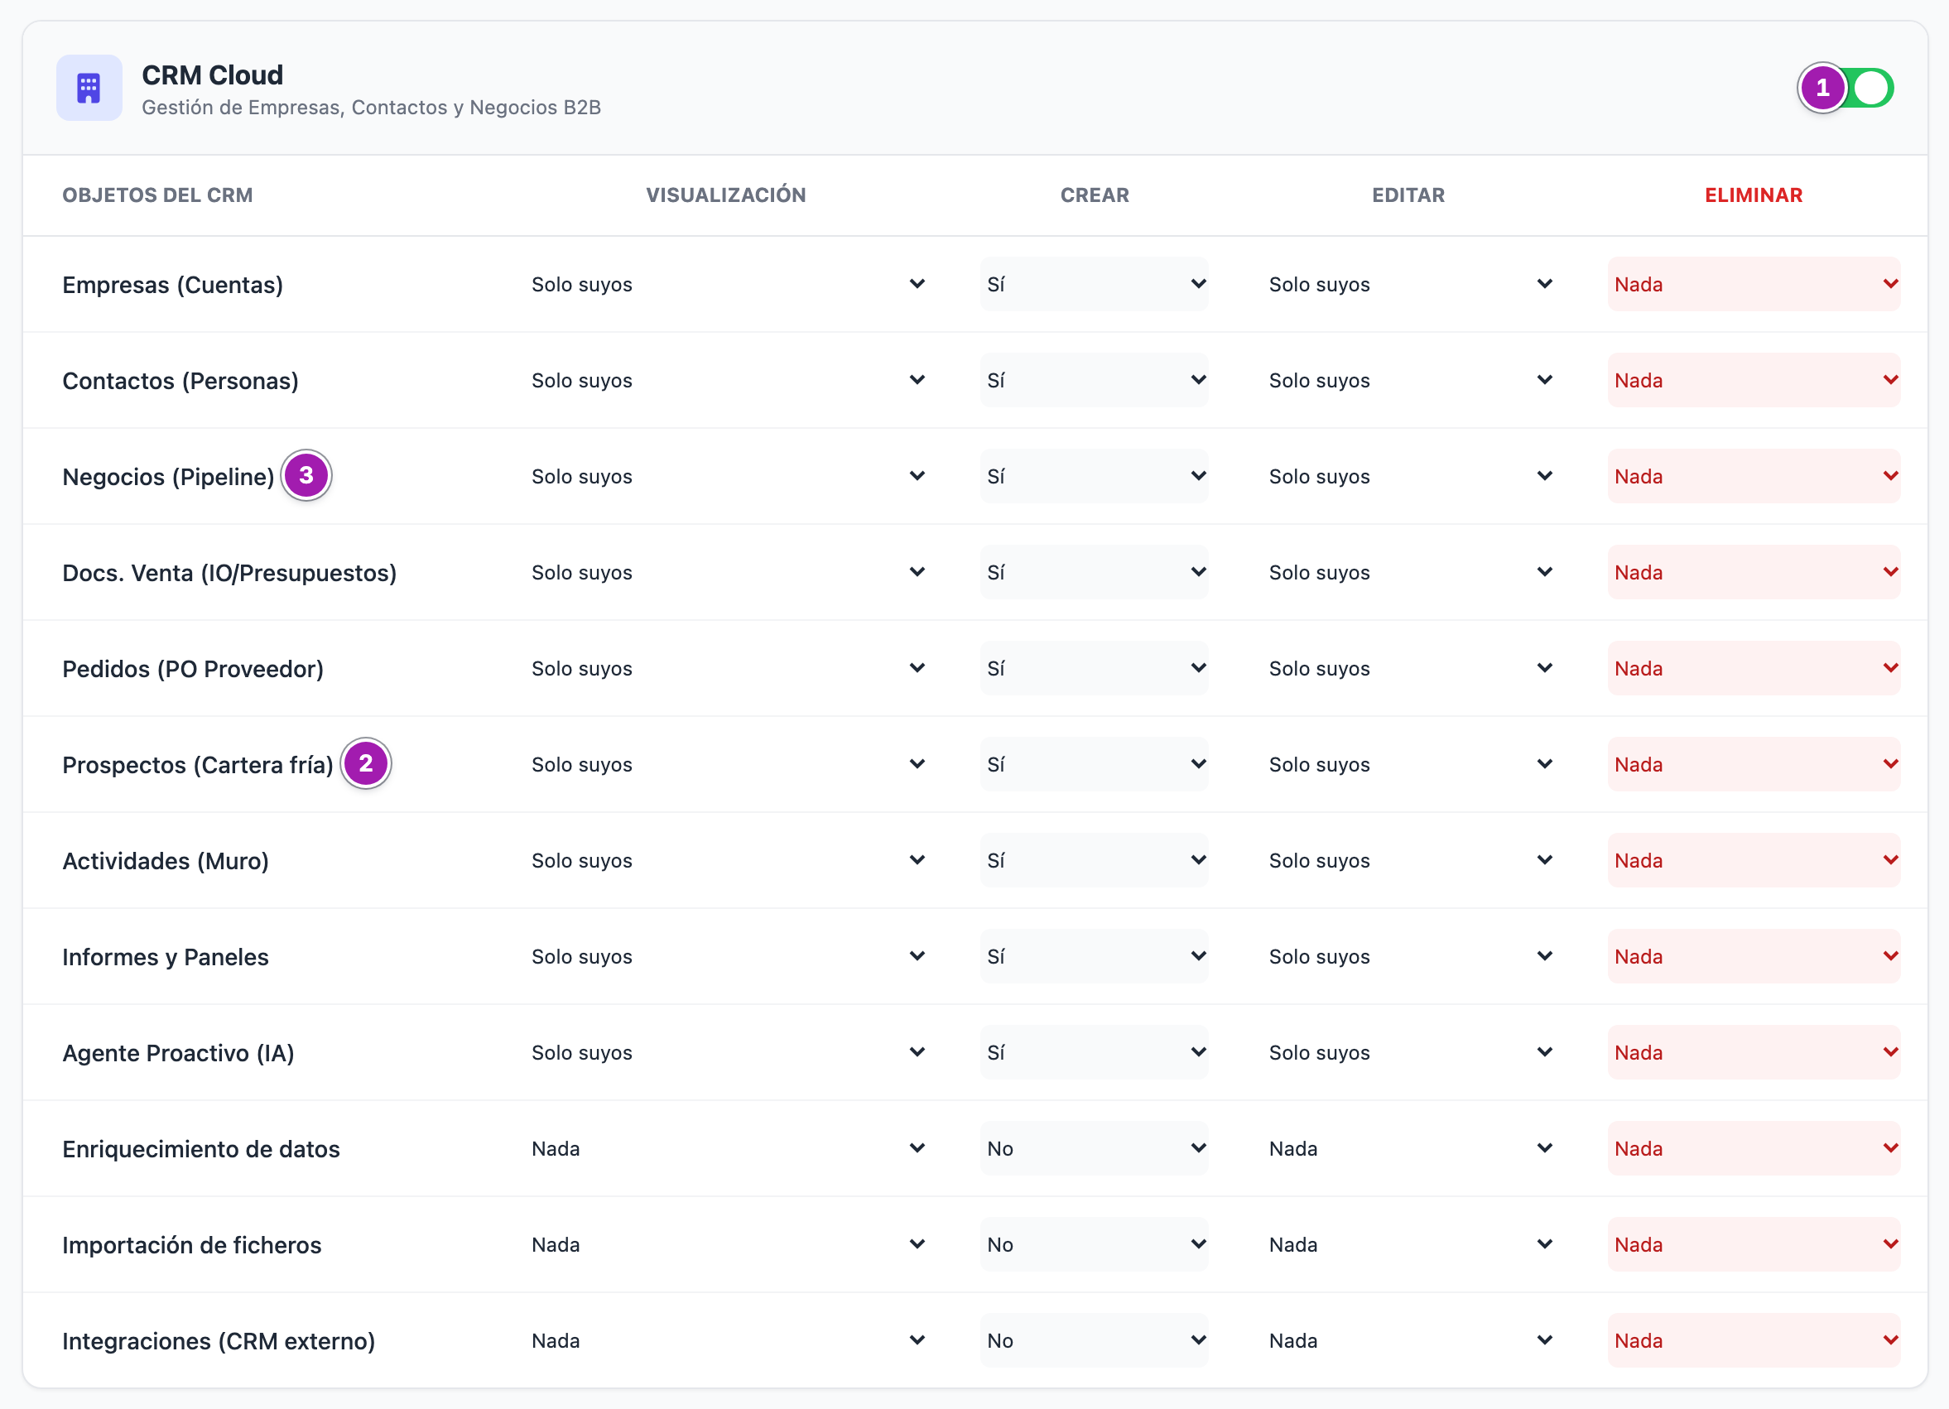
Task: Open Eliminar dropdown for Contactos (Personas)
Action: [1754, 381]
